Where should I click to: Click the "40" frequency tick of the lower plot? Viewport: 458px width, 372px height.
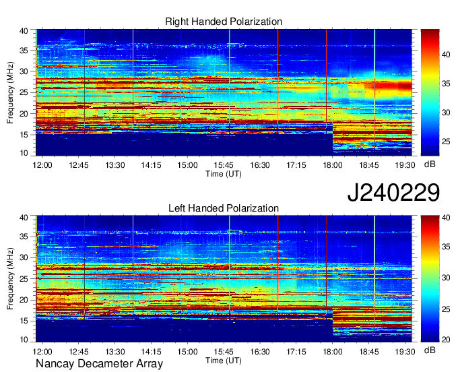(24, 218)
